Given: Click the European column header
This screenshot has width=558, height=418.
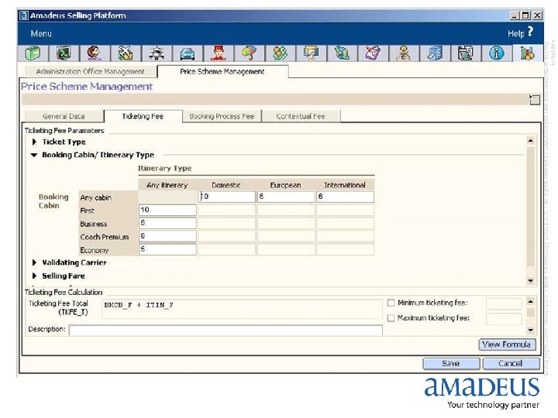Looking at the screenshot, I should pos(285,185).
